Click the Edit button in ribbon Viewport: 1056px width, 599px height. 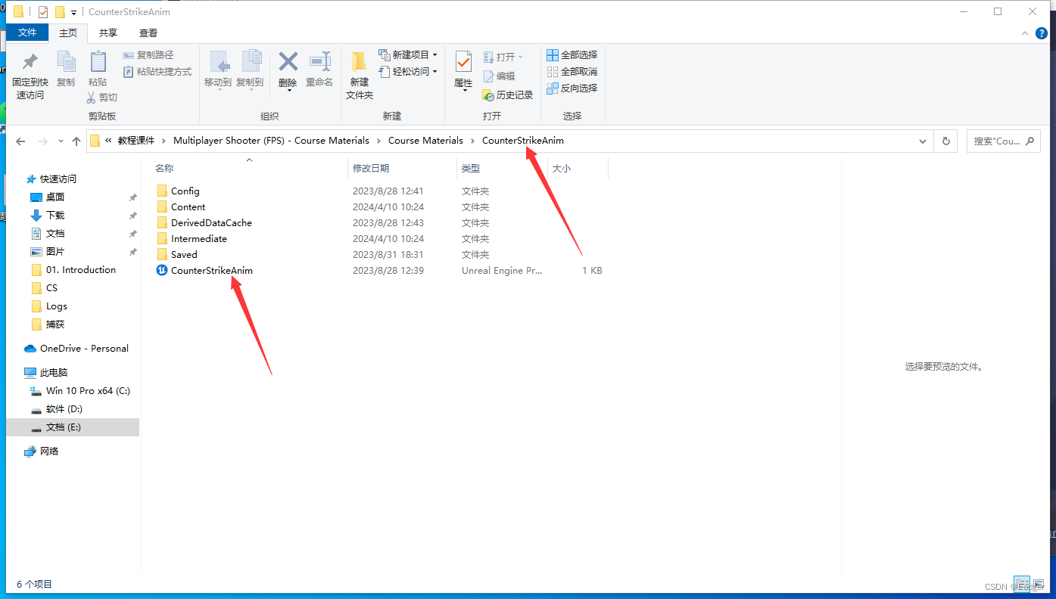499,76
